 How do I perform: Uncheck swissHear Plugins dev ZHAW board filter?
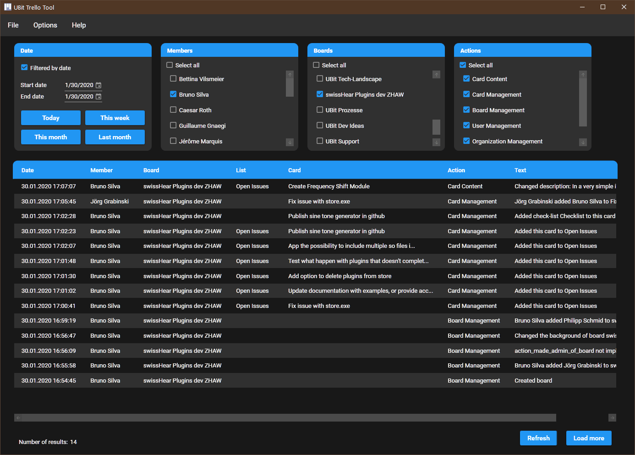point(320,94)
